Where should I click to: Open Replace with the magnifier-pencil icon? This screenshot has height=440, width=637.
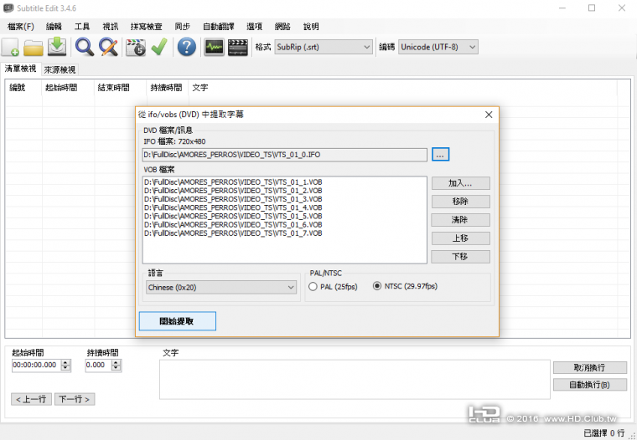point(108,47)
